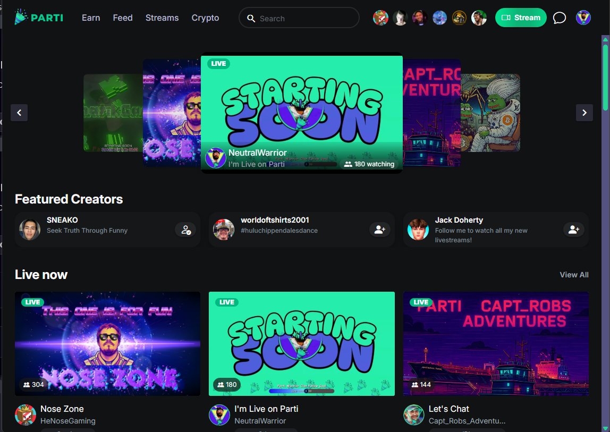
Task: Focus the Search input field
Action: 299,18
